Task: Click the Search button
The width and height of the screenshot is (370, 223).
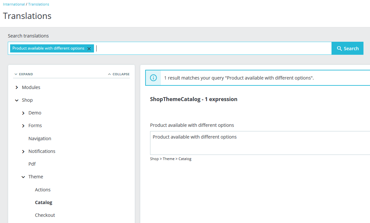Action: coord(347,48)
